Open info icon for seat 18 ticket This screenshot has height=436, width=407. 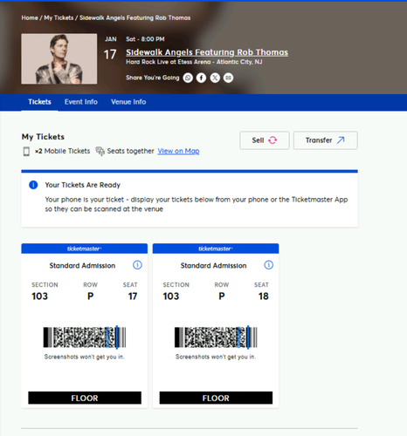(x=268, y=265)
